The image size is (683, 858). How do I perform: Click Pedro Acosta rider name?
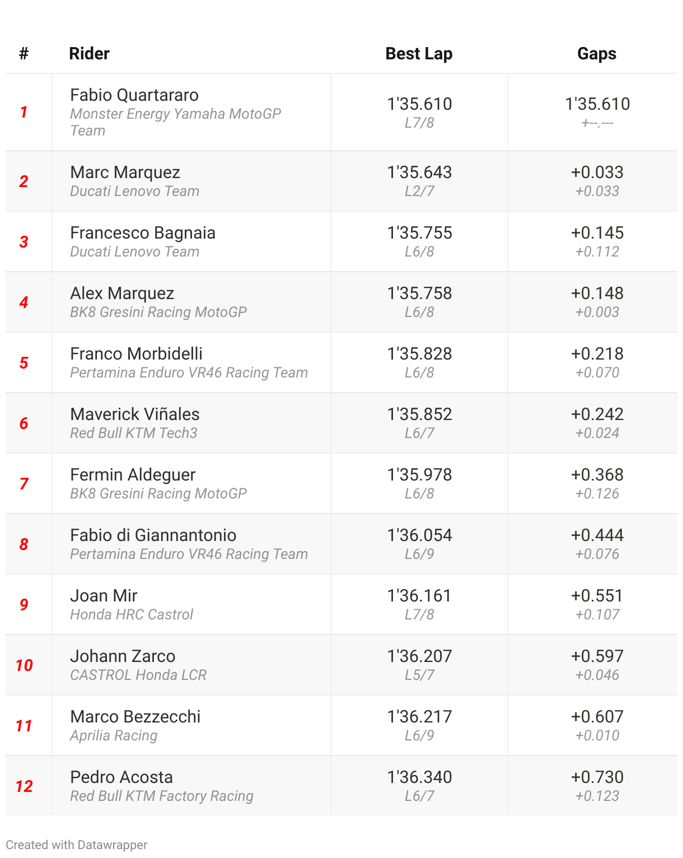pos(121,777)
